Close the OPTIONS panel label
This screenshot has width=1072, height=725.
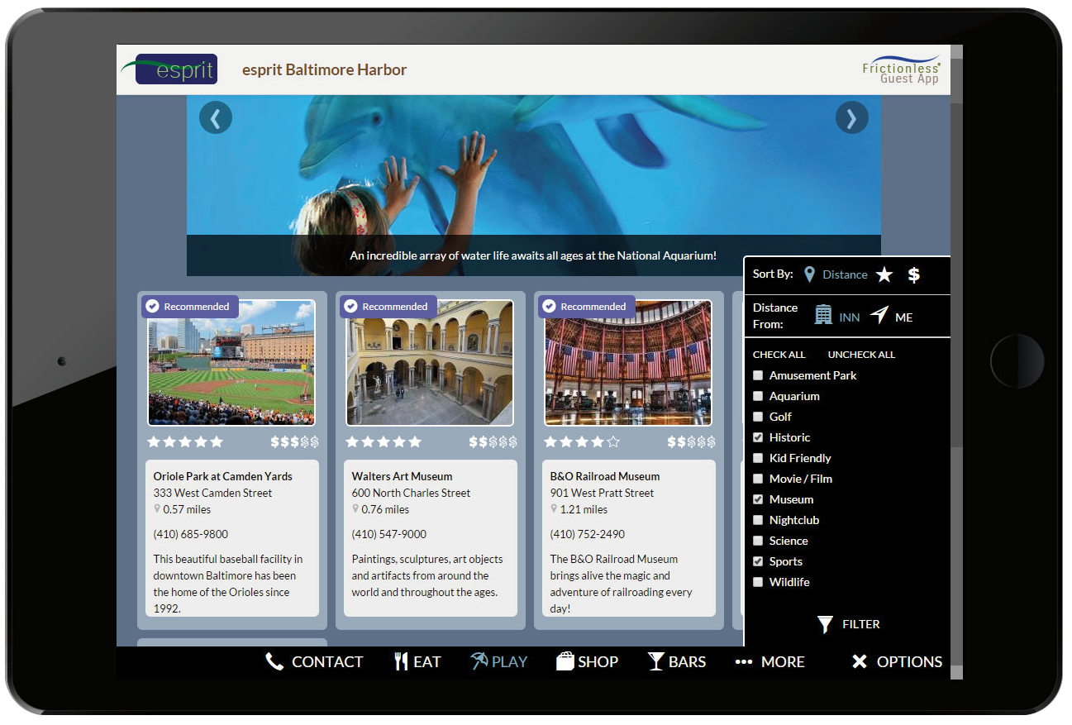pyautogui.click(x=909, y=662)
